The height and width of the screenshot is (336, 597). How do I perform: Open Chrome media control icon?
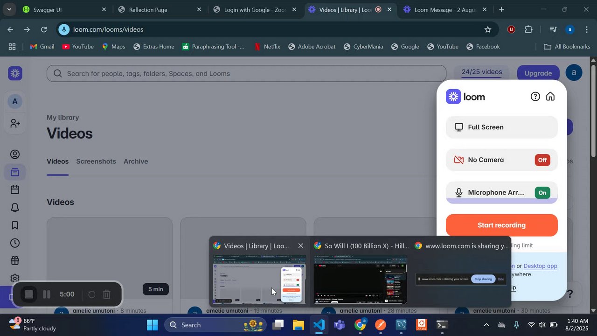click(553, 29)
